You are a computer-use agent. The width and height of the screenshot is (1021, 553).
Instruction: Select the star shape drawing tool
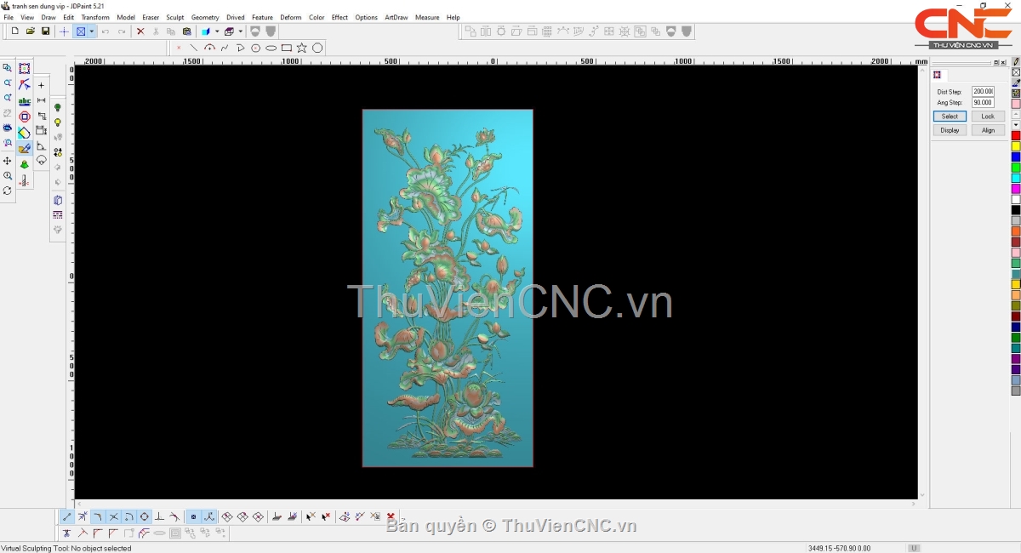tap(302, 48)
